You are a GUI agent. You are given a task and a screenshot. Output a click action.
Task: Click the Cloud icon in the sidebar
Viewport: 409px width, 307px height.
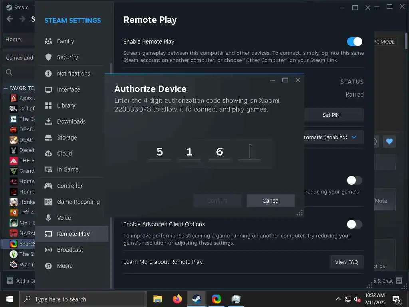(x=48, y=153)
